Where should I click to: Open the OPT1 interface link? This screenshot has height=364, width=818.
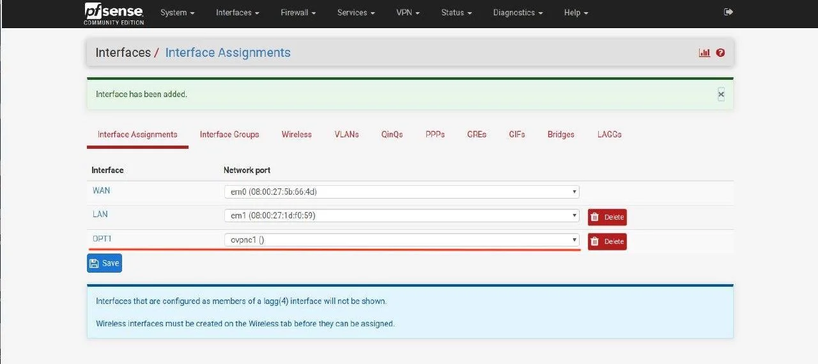102,239
